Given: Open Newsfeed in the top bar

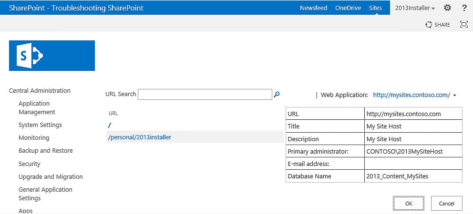Looking at the screenshot, I should 313,8.
